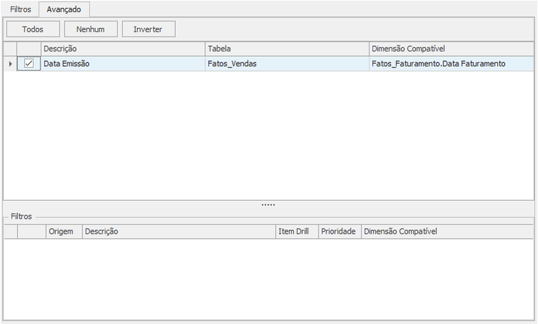Click the Origem column header
This screenshot has height=324, width=538.
[64, 232]
